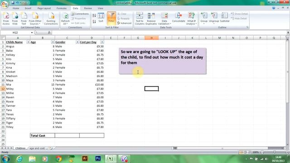
Task: Switch to the Insert tab
Action: (x=28, y=8)
